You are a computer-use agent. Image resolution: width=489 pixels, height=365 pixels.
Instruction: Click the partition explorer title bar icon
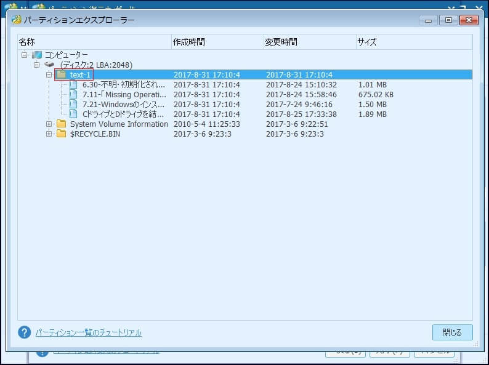[x=16, y=20]
